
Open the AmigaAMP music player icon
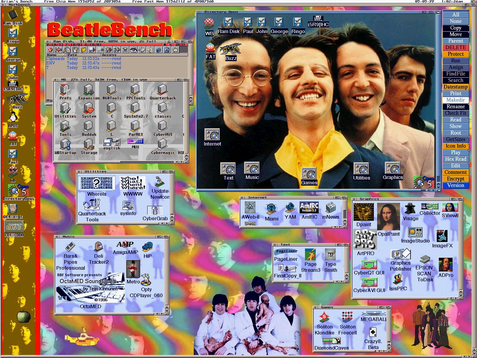coord(125,244)
